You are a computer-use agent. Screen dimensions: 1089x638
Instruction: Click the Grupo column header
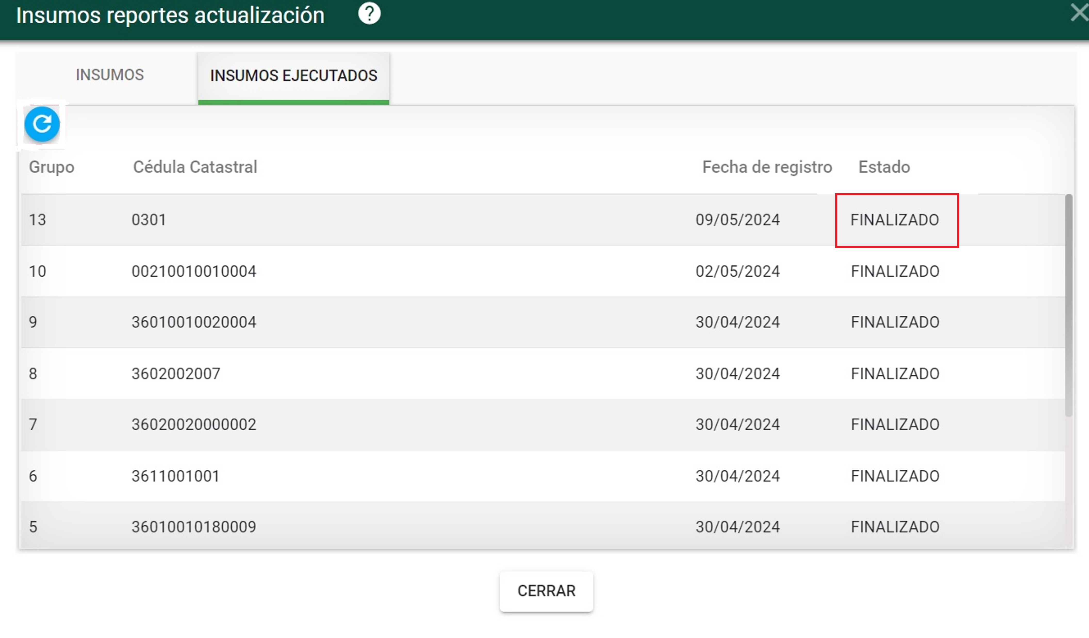pyautogui.click(x=51, y=167)
